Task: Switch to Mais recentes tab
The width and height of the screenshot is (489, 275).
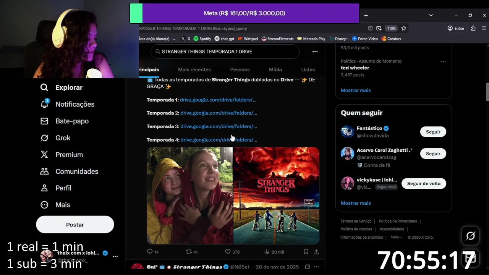Action: (x=194, y=70)
